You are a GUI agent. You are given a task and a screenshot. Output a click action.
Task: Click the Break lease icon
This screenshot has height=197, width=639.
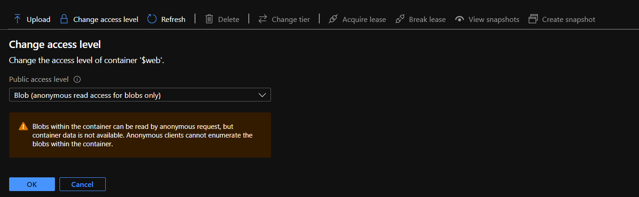400,19
